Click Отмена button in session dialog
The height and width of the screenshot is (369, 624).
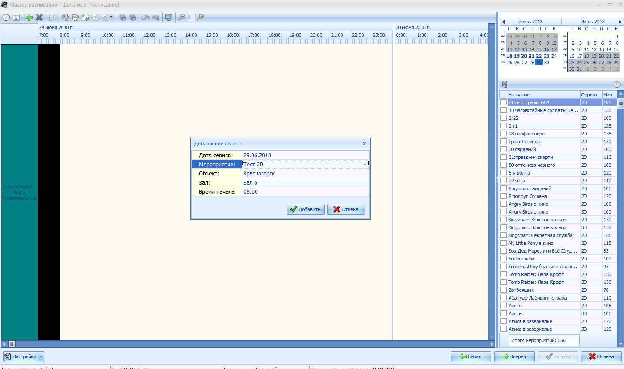click(x=346, y=209)
